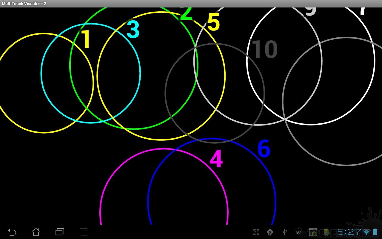Open the three-line menu icon
382x239 pixels.
[x=84, y=232]
